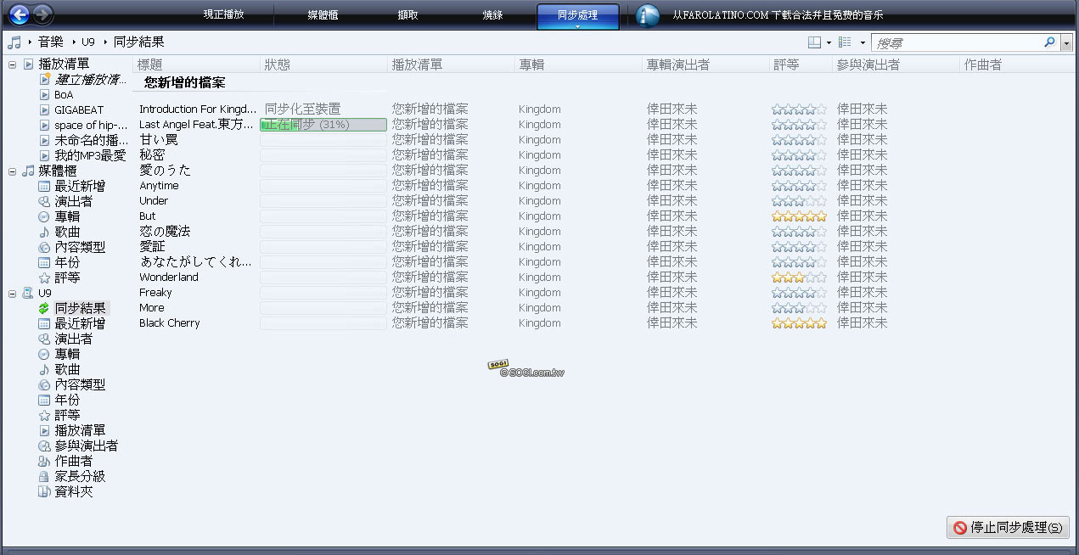Click the 停止同步處理 button
The image size is (1079, 555).
tap(1008, 527)
